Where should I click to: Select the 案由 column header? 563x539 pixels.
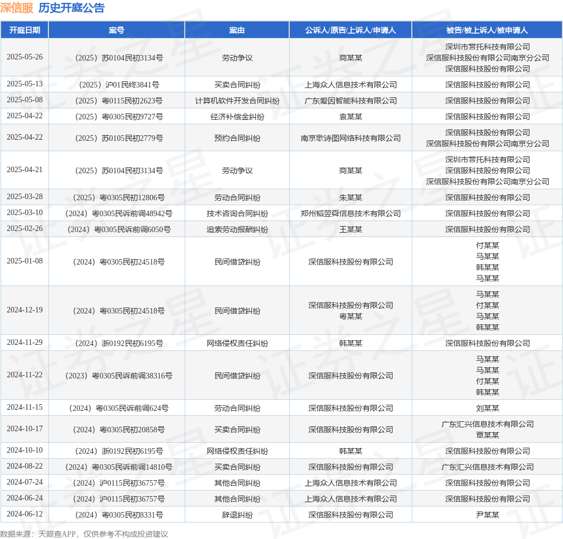click(237, 30)
